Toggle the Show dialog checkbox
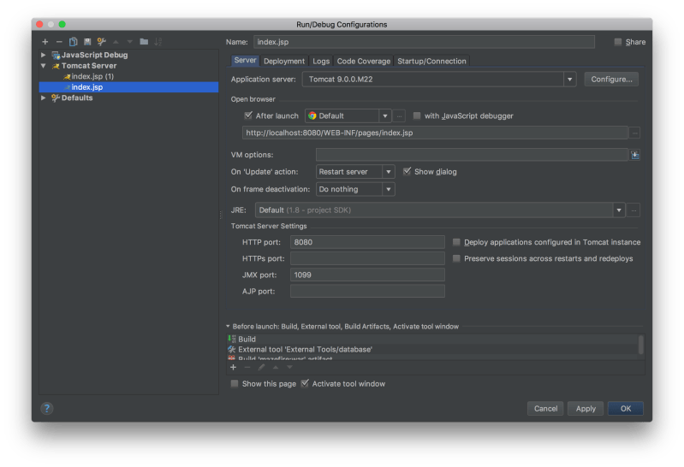 pos(407,171)
